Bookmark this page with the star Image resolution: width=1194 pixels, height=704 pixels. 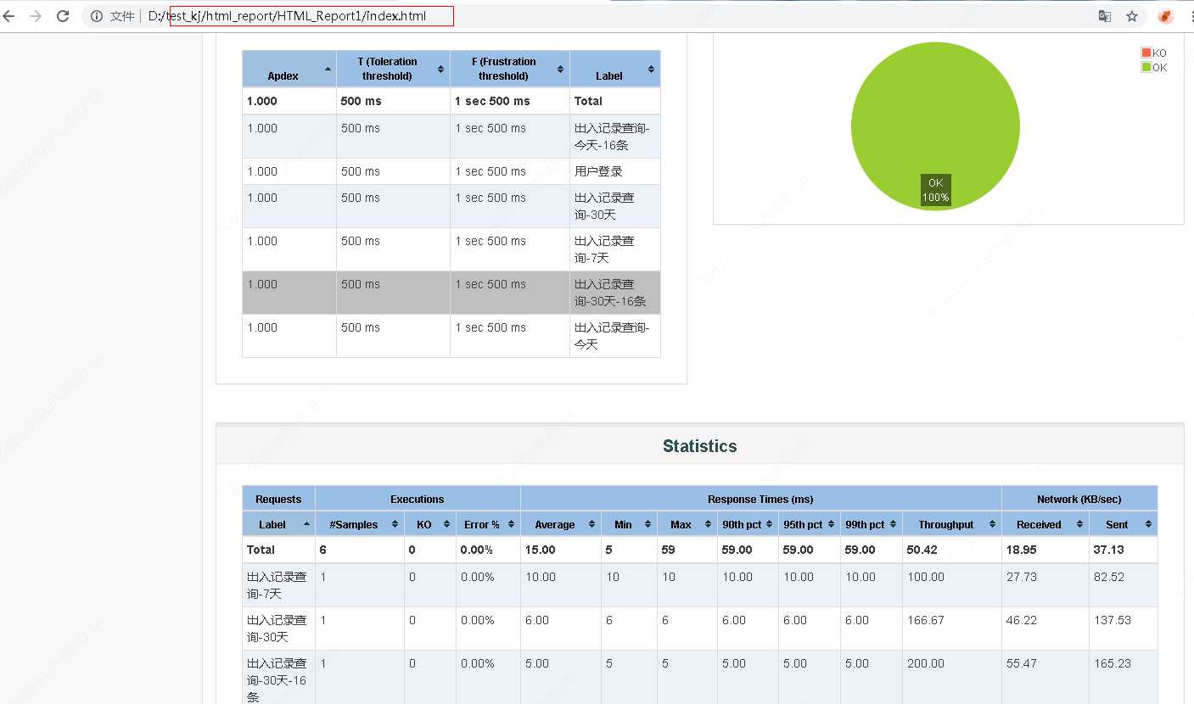(1132, 16)
